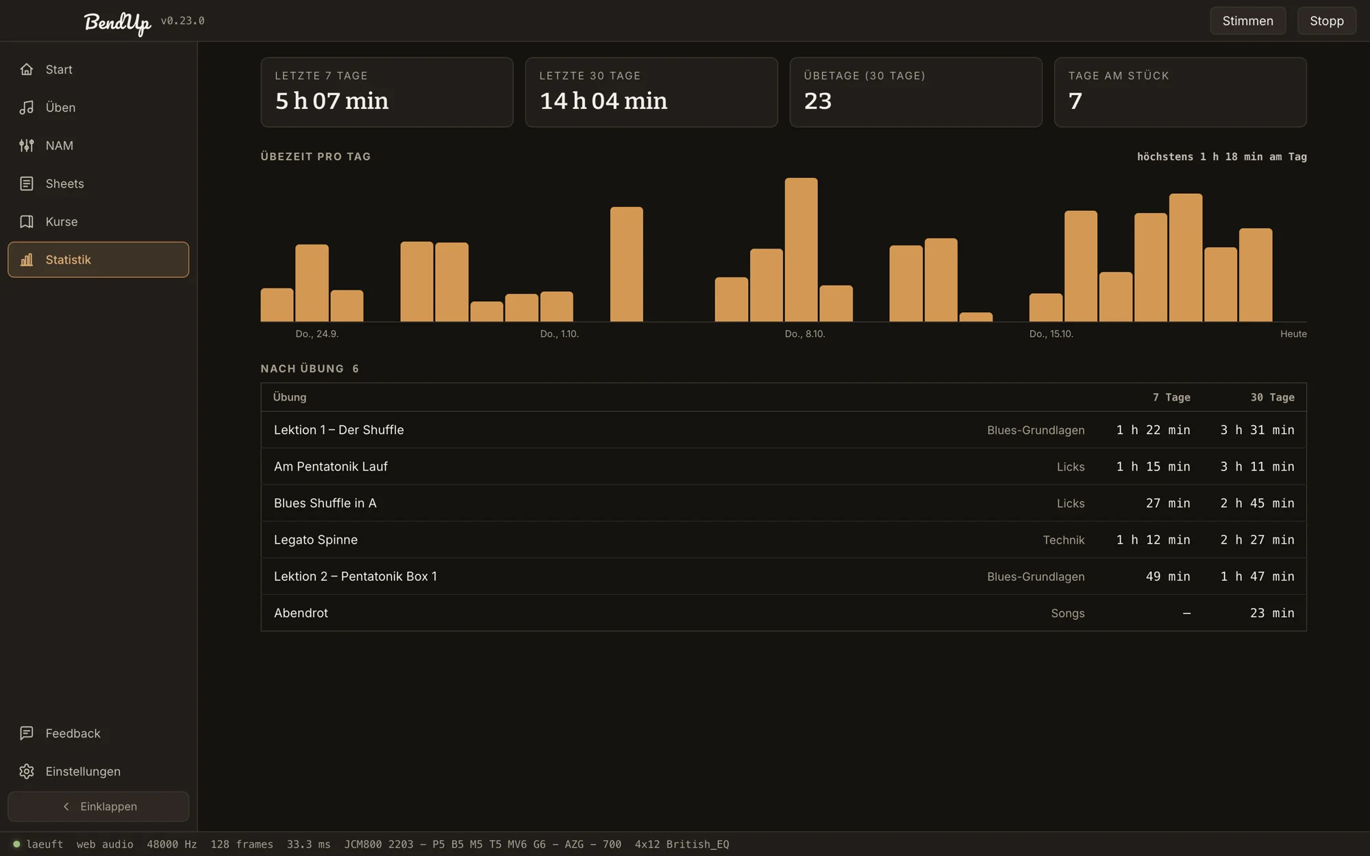The height and width of the screenshot is (856, 1370).
Task: Click the Stimmen button
Action: tap(1247, 21)
